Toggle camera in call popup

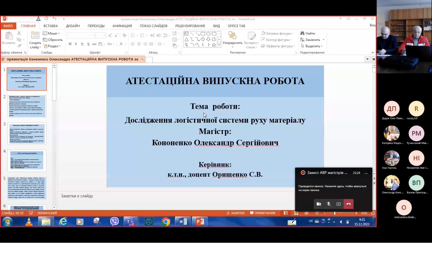(x=319, y=204)
